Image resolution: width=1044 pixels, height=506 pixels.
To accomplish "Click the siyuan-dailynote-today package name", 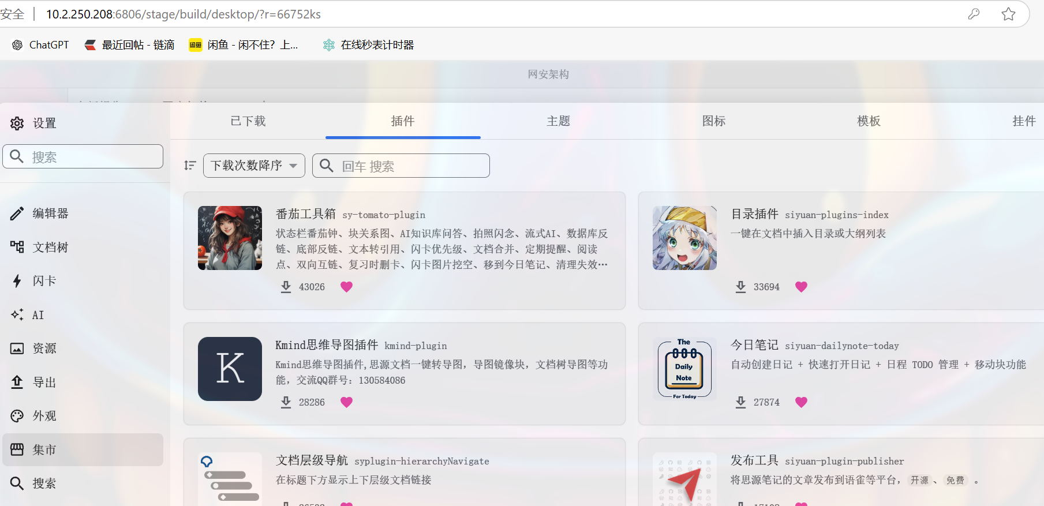I will (842, 346).
